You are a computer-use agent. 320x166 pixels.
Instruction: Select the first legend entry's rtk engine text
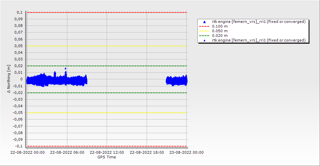pyautogui.click(x=258, y=22)
